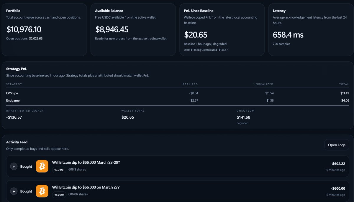Click Checksum value $141.68
This screenshot has width=354, height=202.
pyautogui.click(x=243, y=117)
